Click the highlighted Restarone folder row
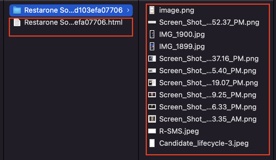The image size is (276, 160). point(71,10)
